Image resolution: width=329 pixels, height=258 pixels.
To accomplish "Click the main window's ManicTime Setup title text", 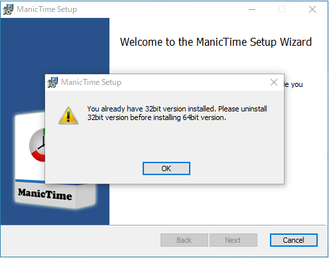I will pos(46,9).
